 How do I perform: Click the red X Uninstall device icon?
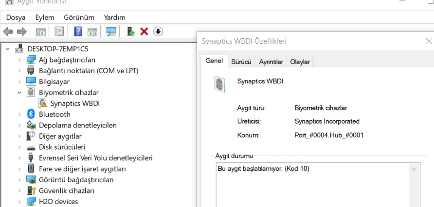click(144, 32)
